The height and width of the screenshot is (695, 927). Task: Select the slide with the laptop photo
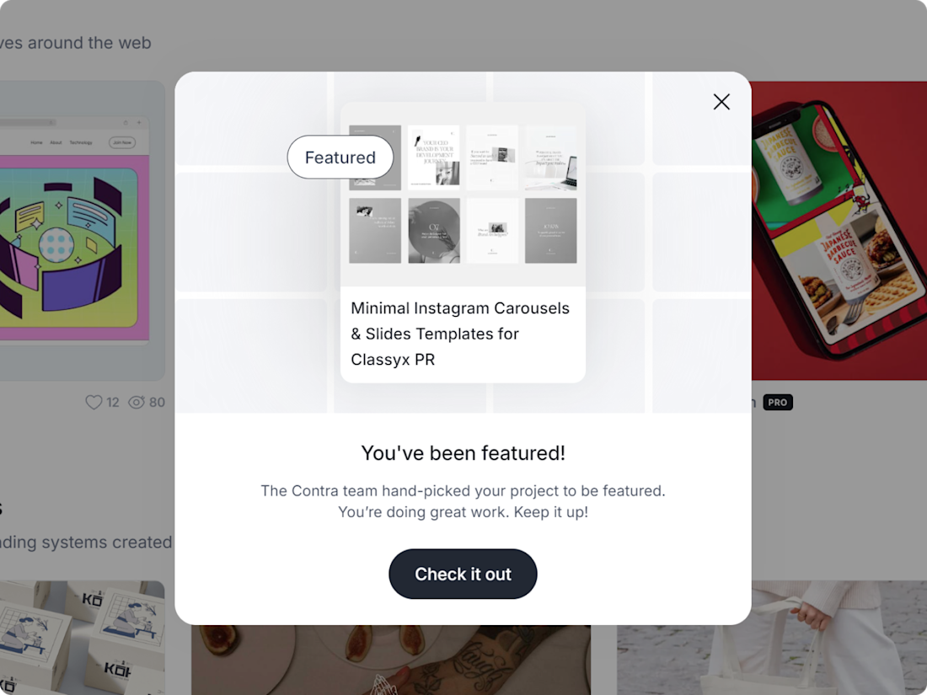[551, 156]
